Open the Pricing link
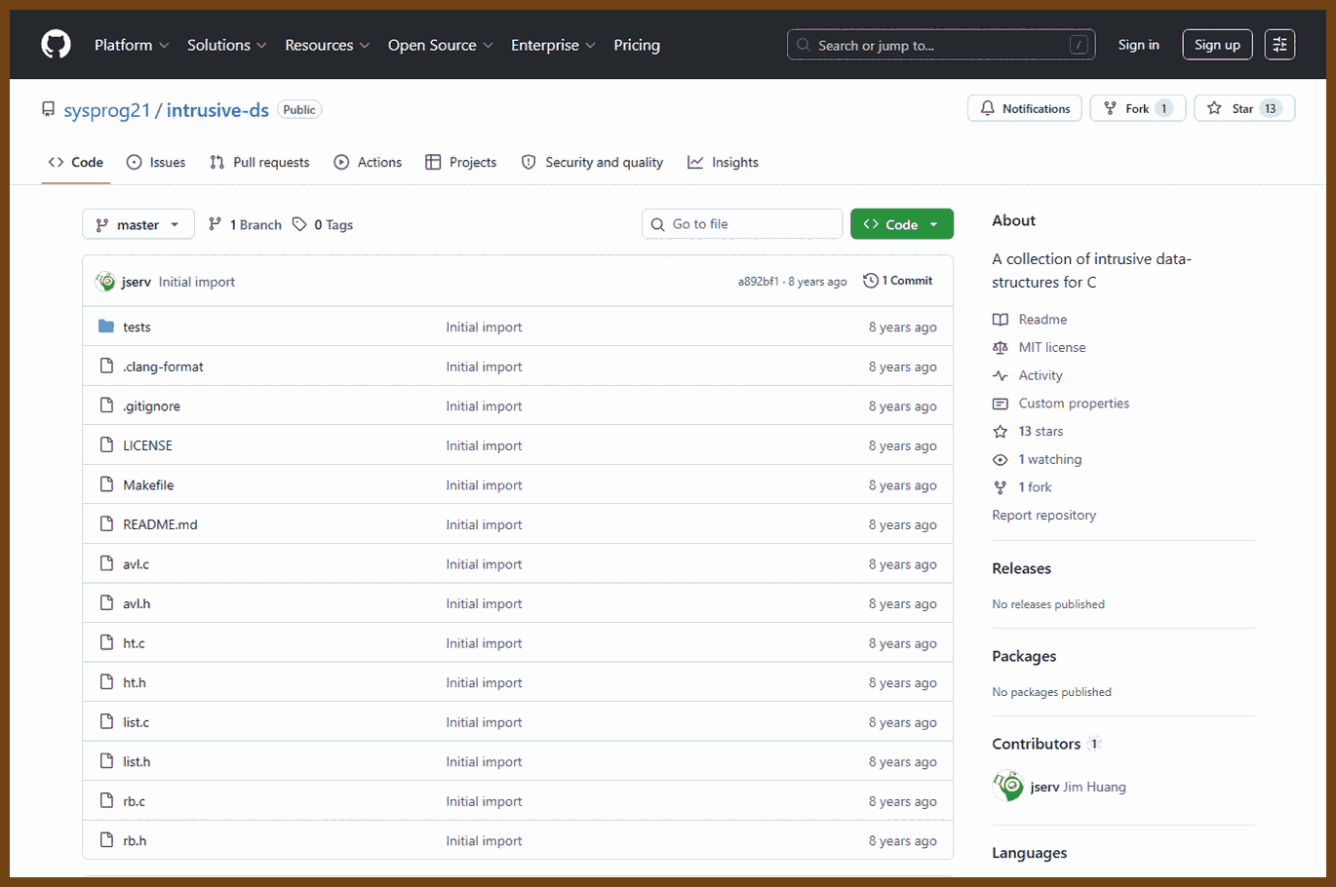The width and height of the screenshot is (1336, 887). pyautogui.click(x=637, y=45)
